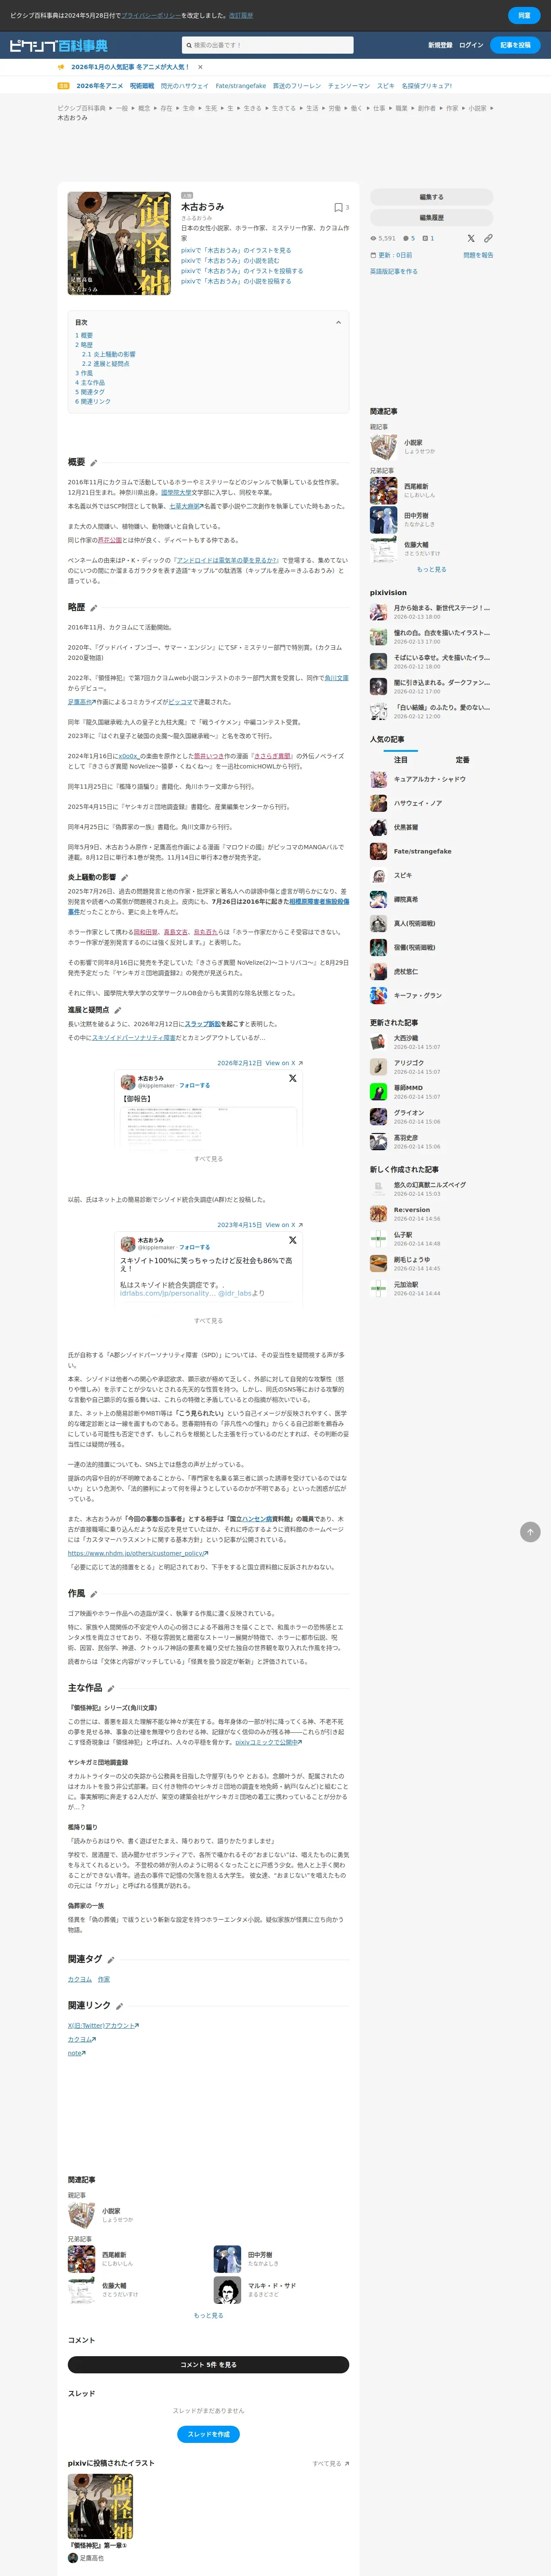
Task: Open 小説家 parent article thumbnail in sidebar
Action: [x=384, y=446]
